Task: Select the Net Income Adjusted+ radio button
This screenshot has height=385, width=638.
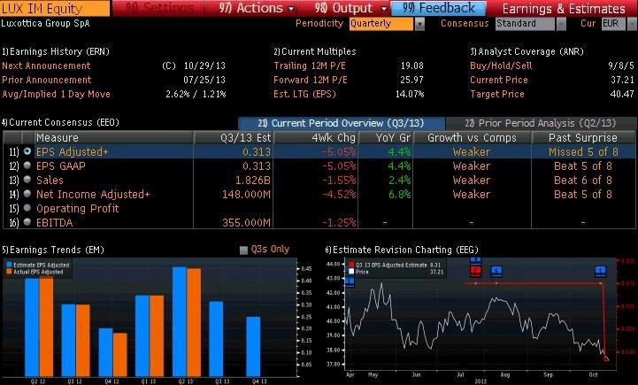Action: (27, 193)
